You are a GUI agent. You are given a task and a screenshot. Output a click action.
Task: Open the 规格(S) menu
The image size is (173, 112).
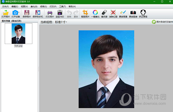click(43, 7)
